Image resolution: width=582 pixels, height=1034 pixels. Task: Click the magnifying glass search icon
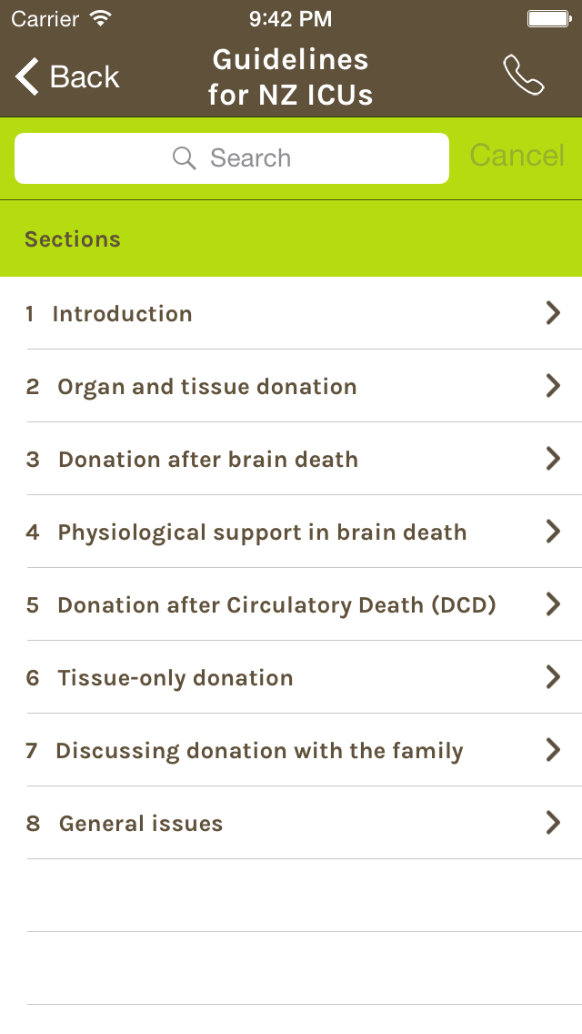tap(185, 158)
